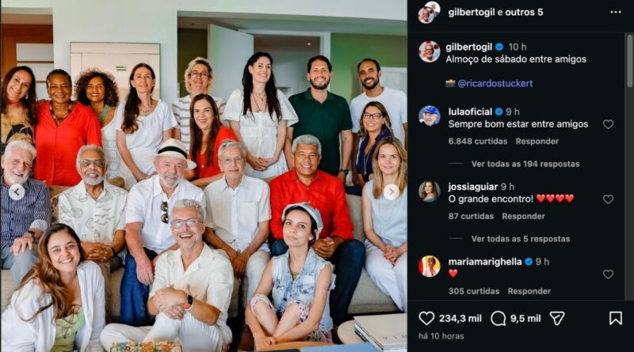The height and width of the screenshot is (352, 634).
Task: Go to next photo with right arrow
Action: [x=391, y=192]
